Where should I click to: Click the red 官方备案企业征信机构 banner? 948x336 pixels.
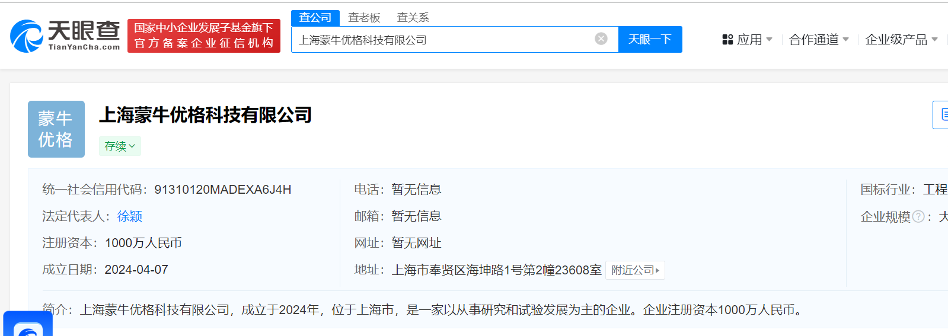click(204, 36)
